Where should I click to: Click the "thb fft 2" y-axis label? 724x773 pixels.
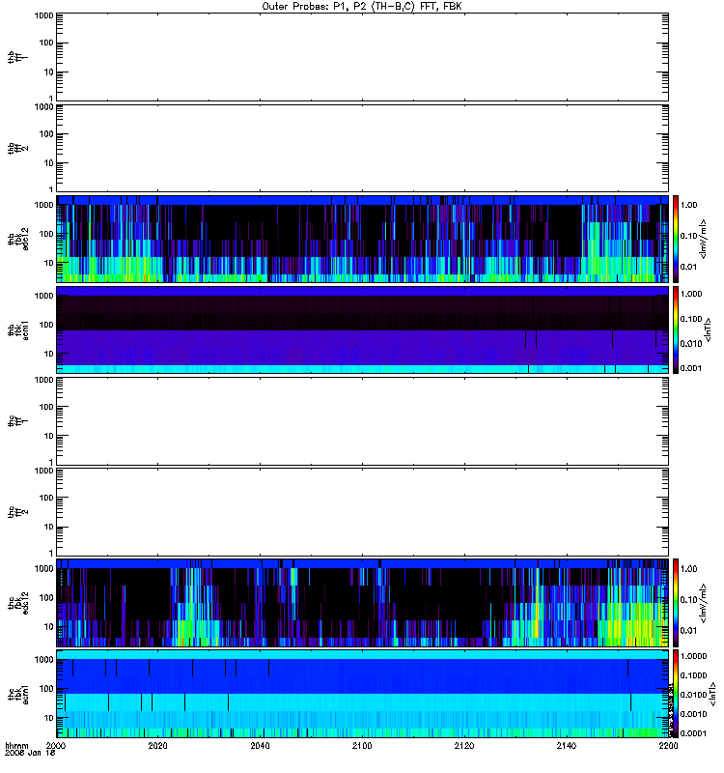coord(17,148)
